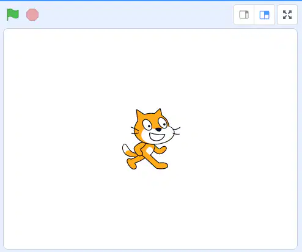Click the cat's right pointed ear
Image resolution: width=302 pixels, height=252 pixels.
[158, 113]
